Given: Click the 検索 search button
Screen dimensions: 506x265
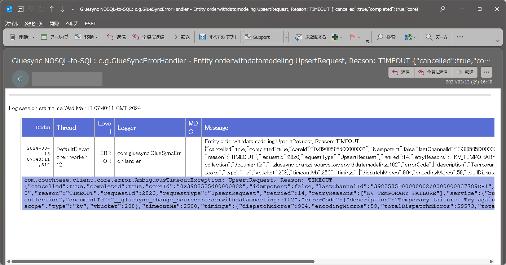Looking at the screenshot, I should click(386, 37).
